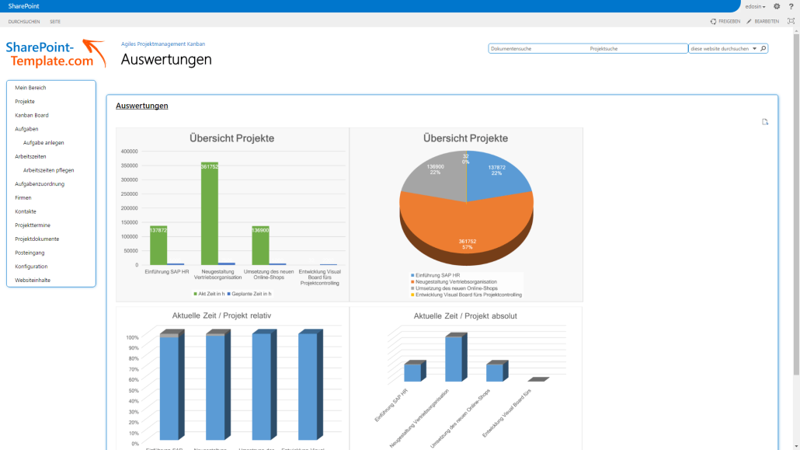800x450 pixels.
Task: Click the search magnifier icon
Action: pyautogui.click(x=763, y=48)
